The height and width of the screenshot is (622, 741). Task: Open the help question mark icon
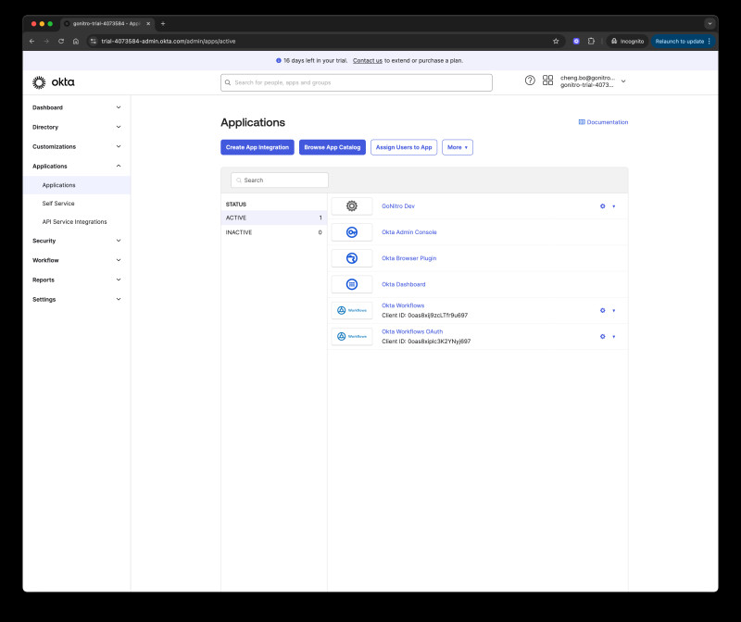coord(530,81)
